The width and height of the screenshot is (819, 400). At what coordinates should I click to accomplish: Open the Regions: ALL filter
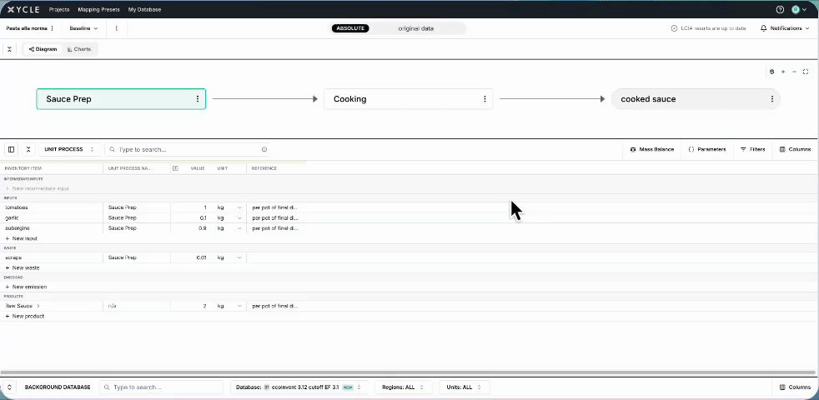pos(402,387)
